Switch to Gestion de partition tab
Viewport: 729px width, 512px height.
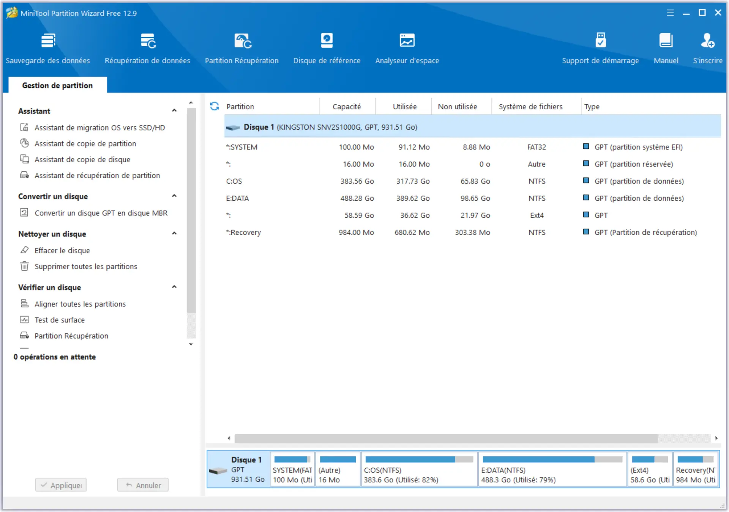57,85
